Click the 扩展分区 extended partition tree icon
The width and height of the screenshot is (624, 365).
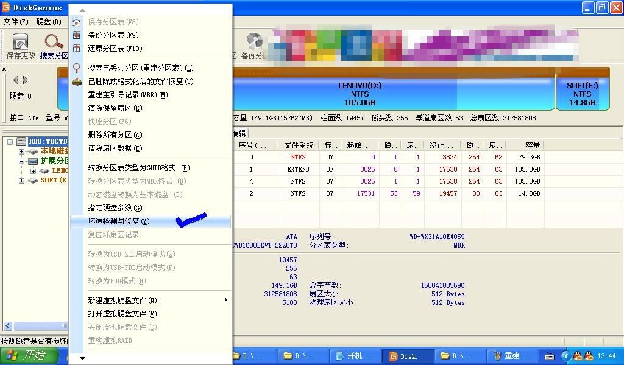(x=33, y=161)
